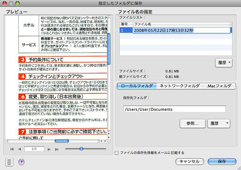Click the file name field with the 2008年 date
The height and width of the screenshot is (170, 241).
click(181, 30)
